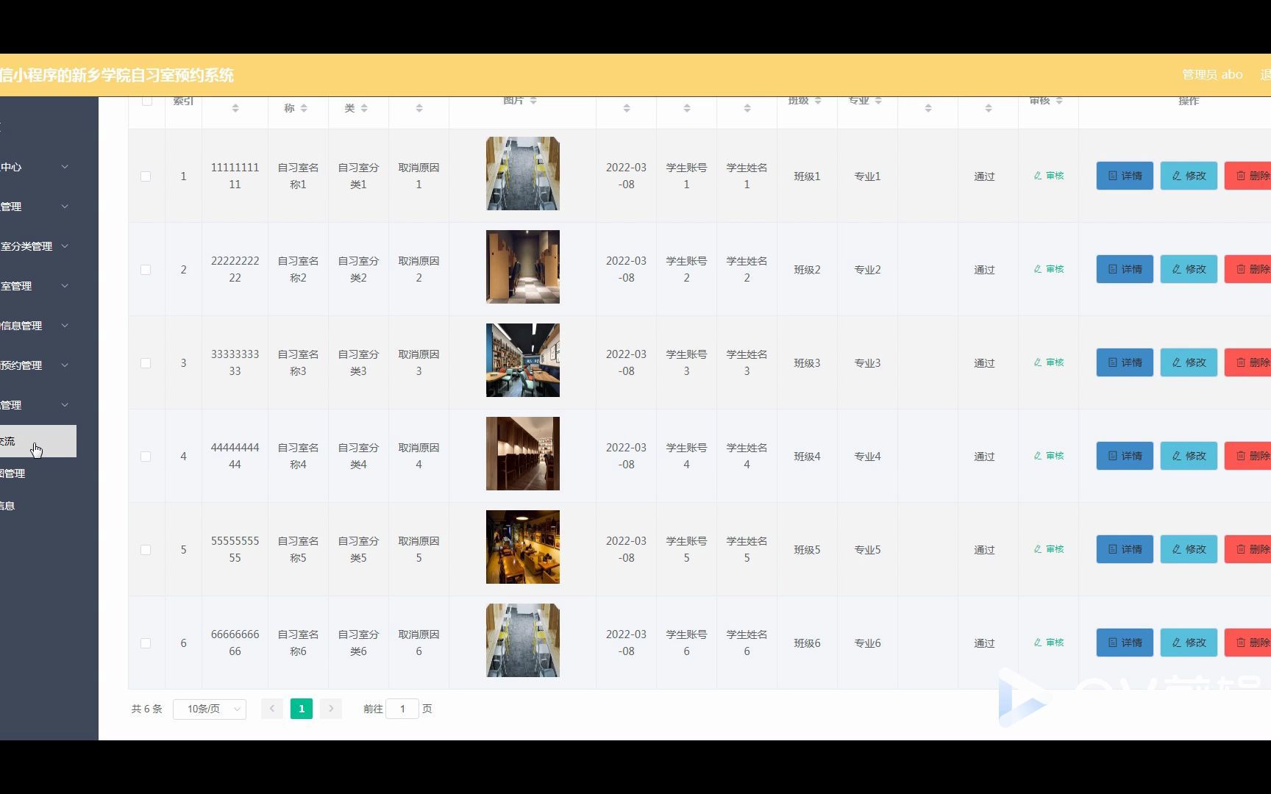Click 修改 button in row 5555555555
The image size is (1271, 794).
pos(1189,549)
